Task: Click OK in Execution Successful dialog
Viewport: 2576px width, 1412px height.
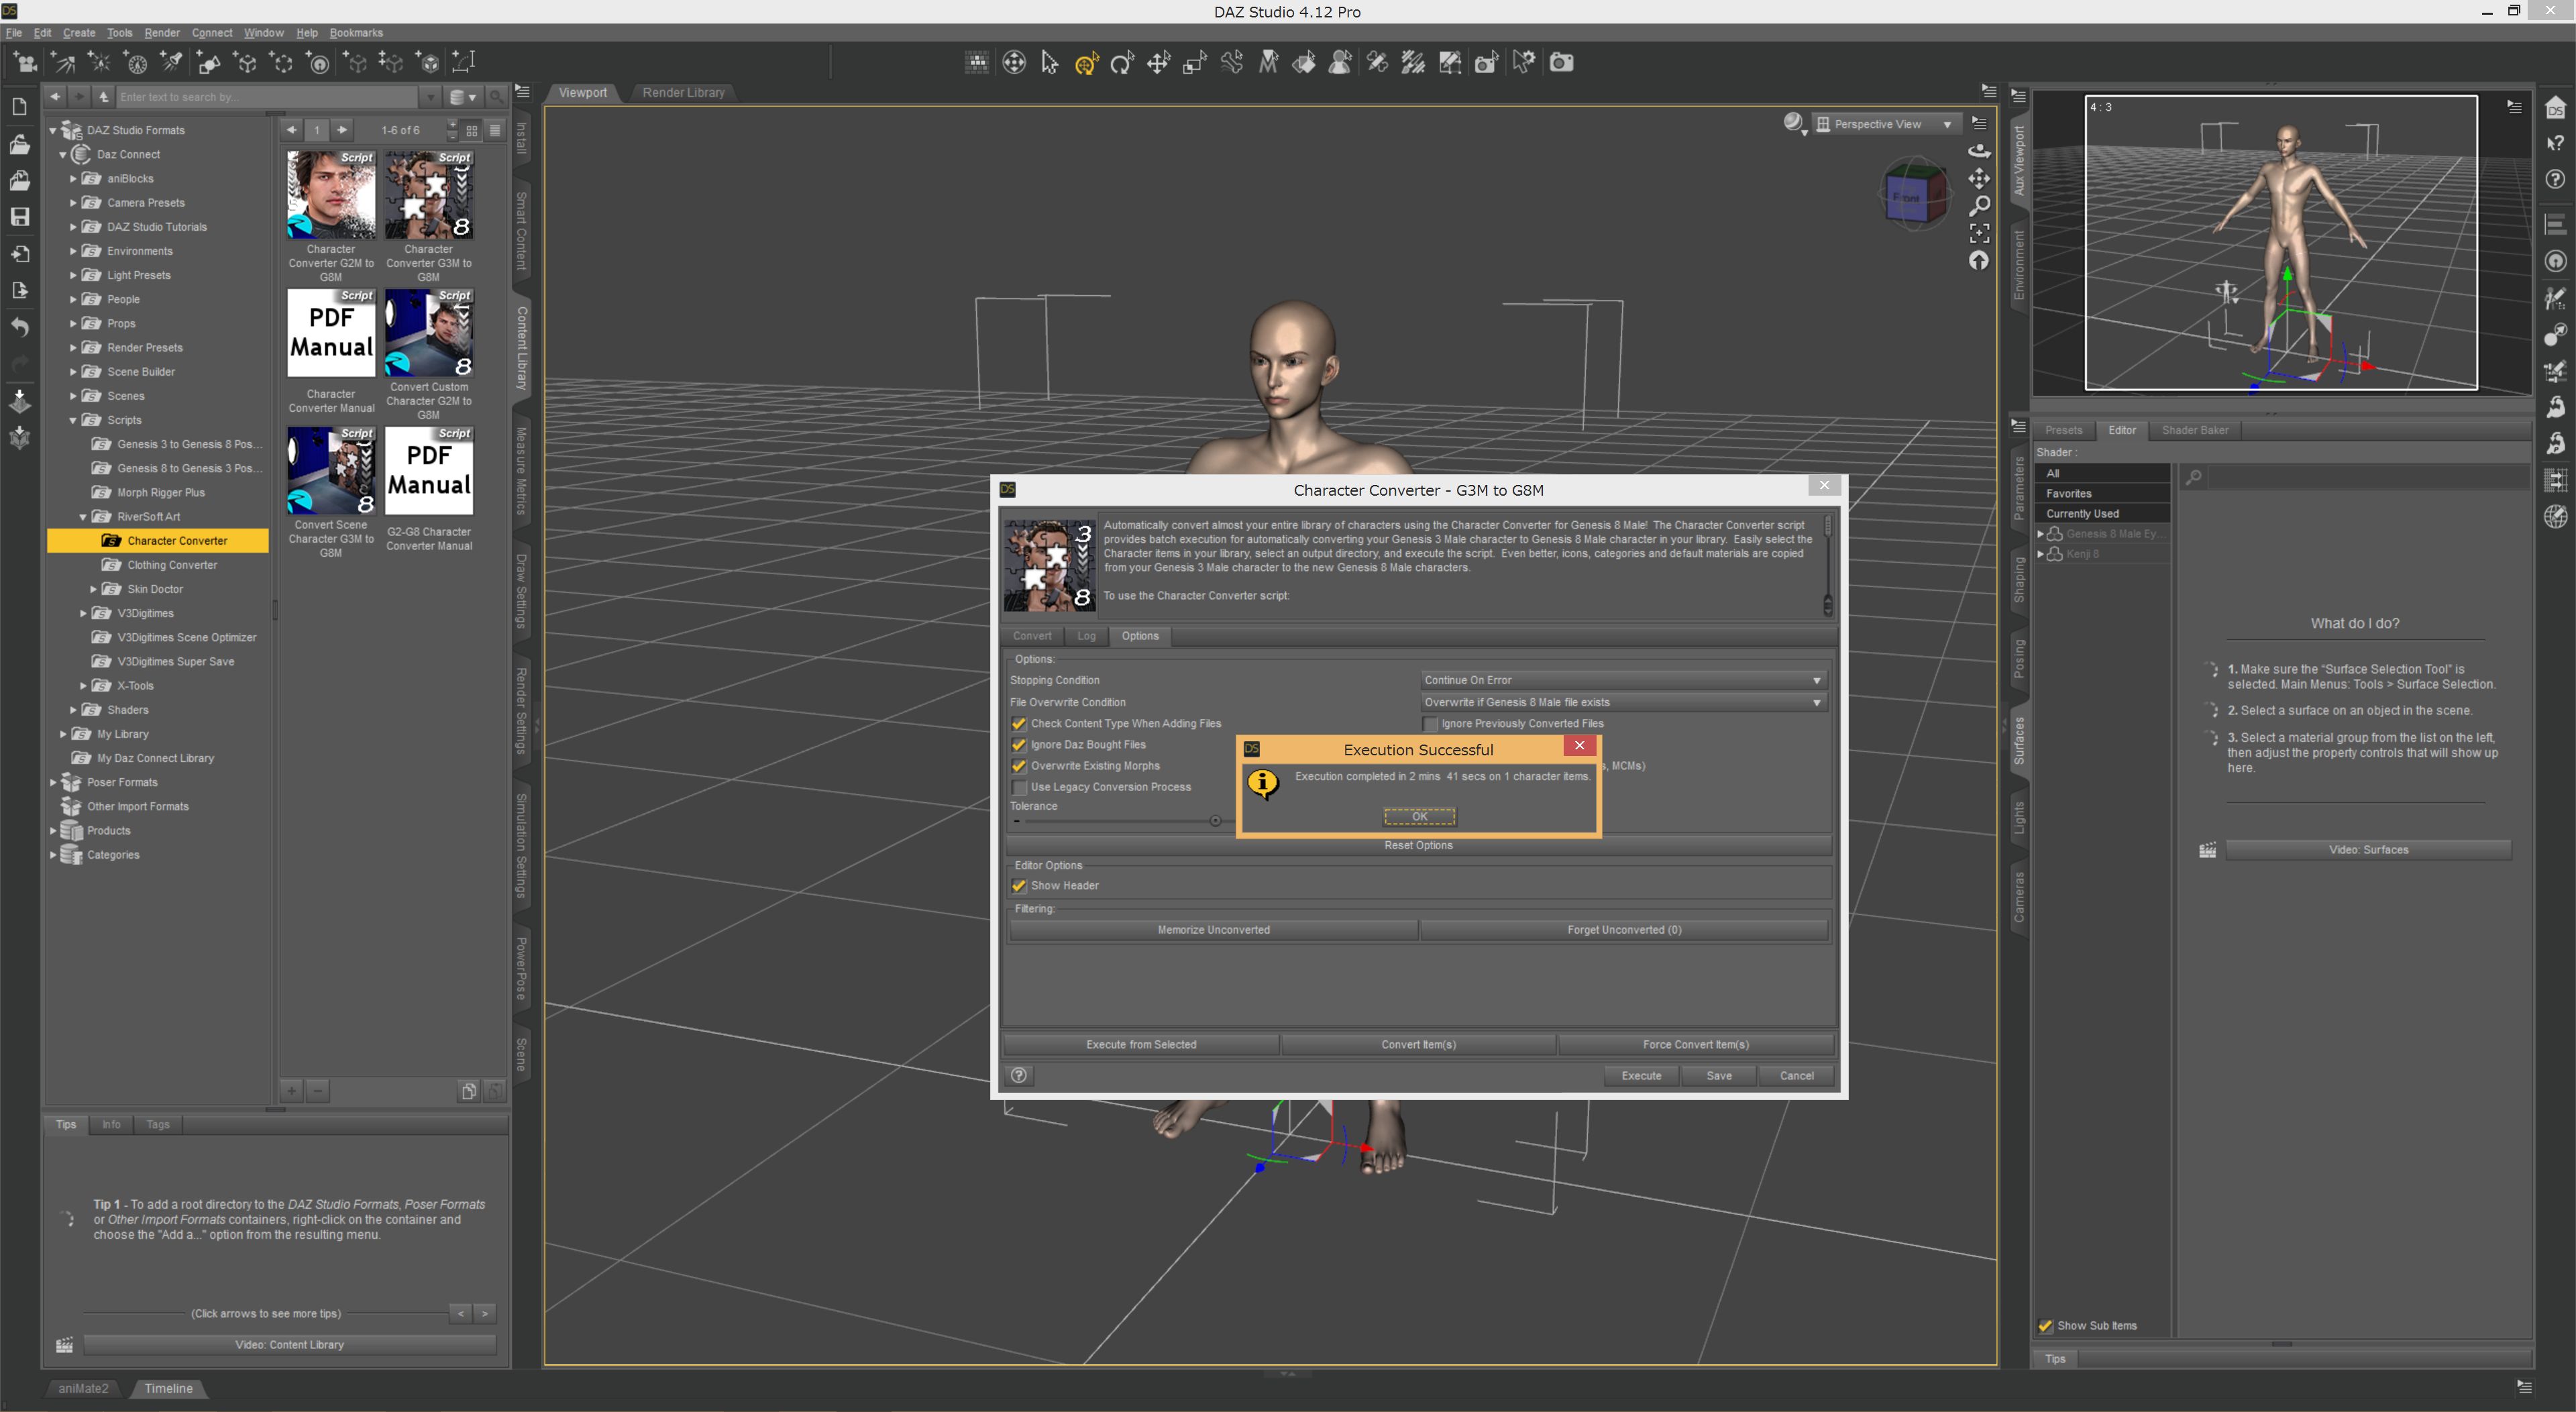Action: (x=1419, y=817)
